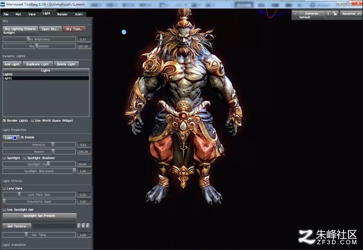Click the empty Gel Texture path field

coord(54,226)
